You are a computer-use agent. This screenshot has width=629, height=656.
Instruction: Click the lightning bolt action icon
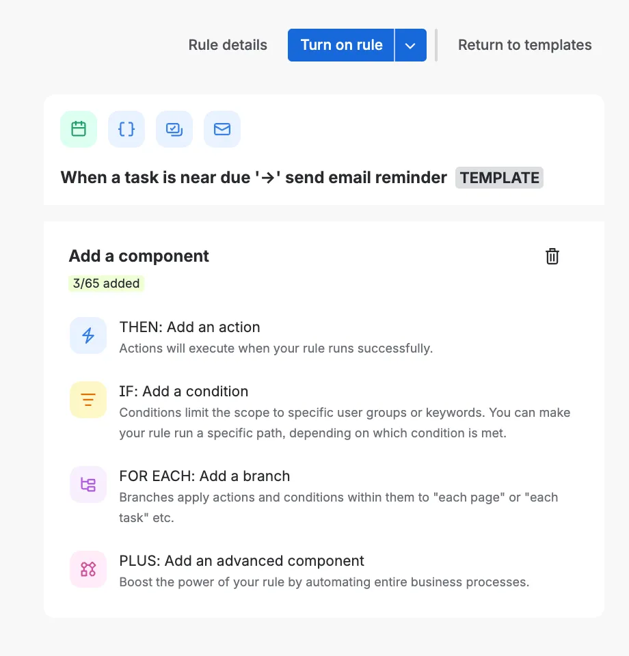(x=88, y=336)
